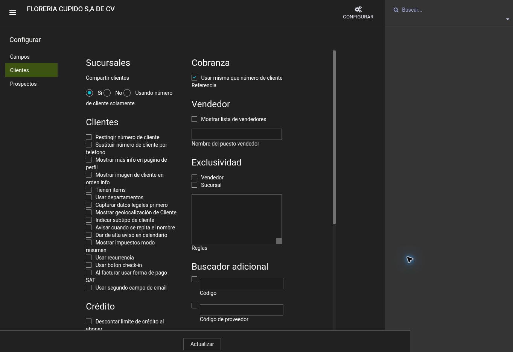Enable Usar recurrencia checkbox
Image resolution: width=513 pixels, height=352 pixels.
(89, 258)
